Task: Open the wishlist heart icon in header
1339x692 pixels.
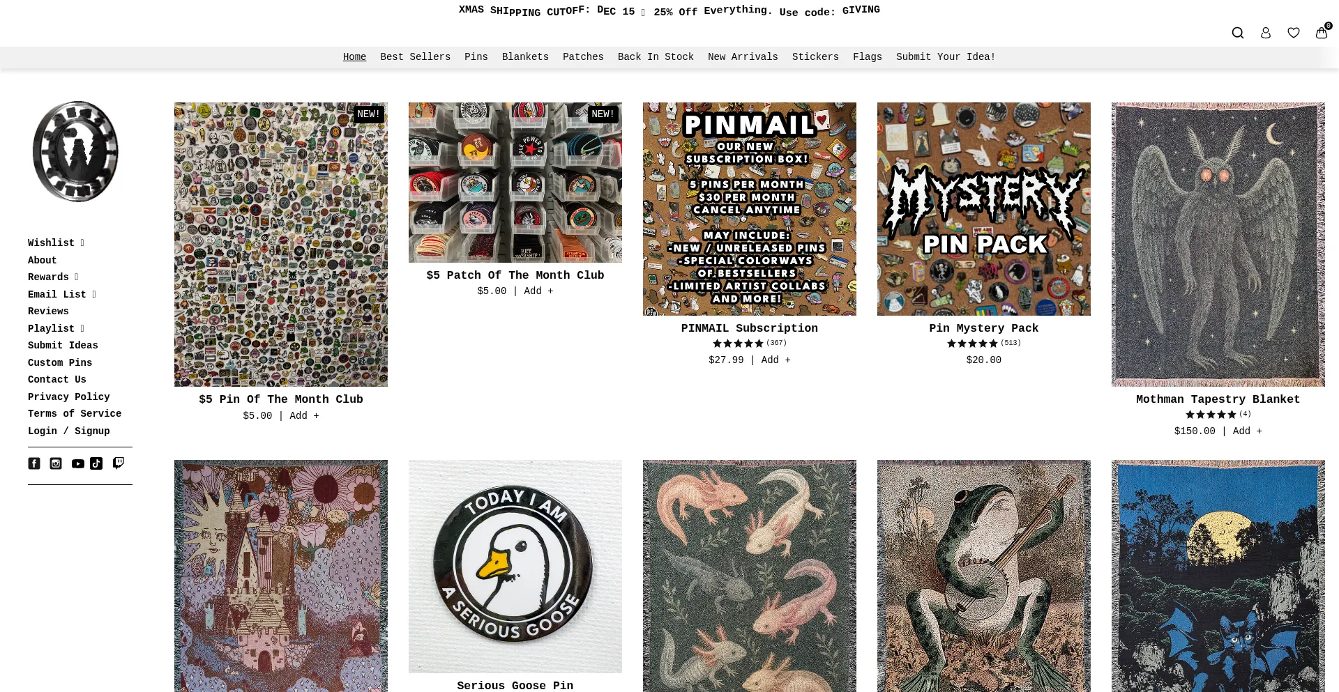Action: pyautogui.click(x=1294, y=33)
